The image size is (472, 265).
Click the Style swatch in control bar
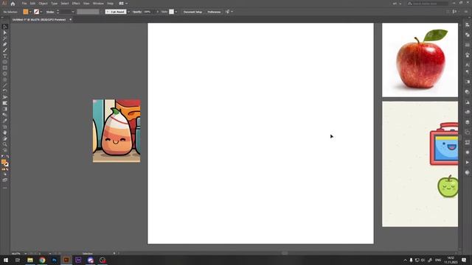pyautogui.click(x=171, y=12)
